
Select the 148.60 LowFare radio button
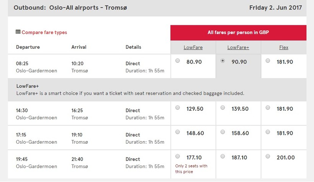tap(177, 132)
